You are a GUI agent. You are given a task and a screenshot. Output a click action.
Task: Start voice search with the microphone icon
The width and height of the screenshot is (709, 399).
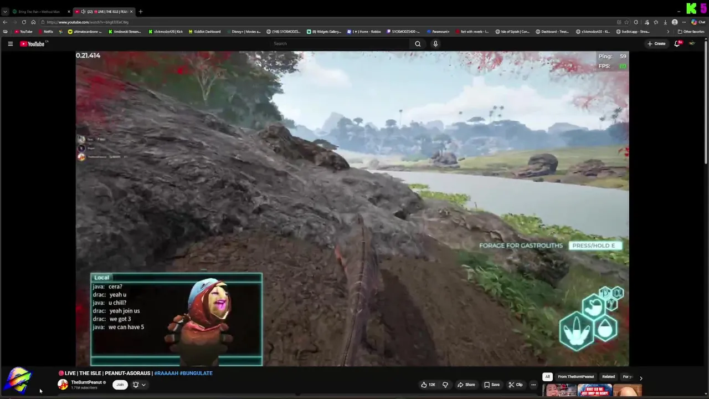click(x=435, y=44)
